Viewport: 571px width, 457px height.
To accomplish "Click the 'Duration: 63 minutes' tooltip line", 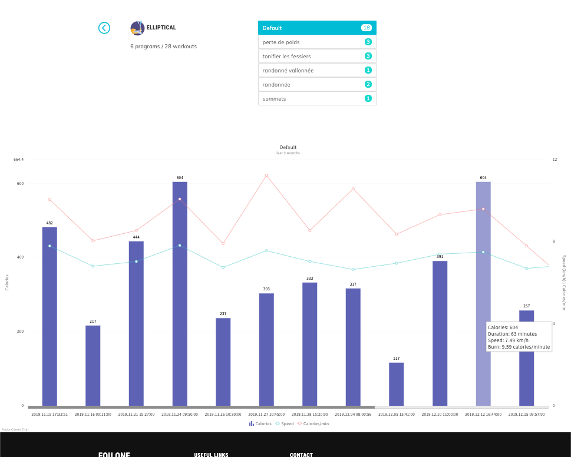I will (x=513, y=334).
